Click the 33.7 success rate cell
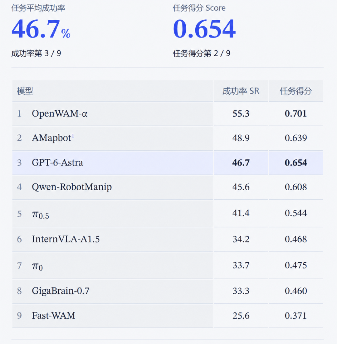This screenshot has height=344, width=337. [241, 265]
